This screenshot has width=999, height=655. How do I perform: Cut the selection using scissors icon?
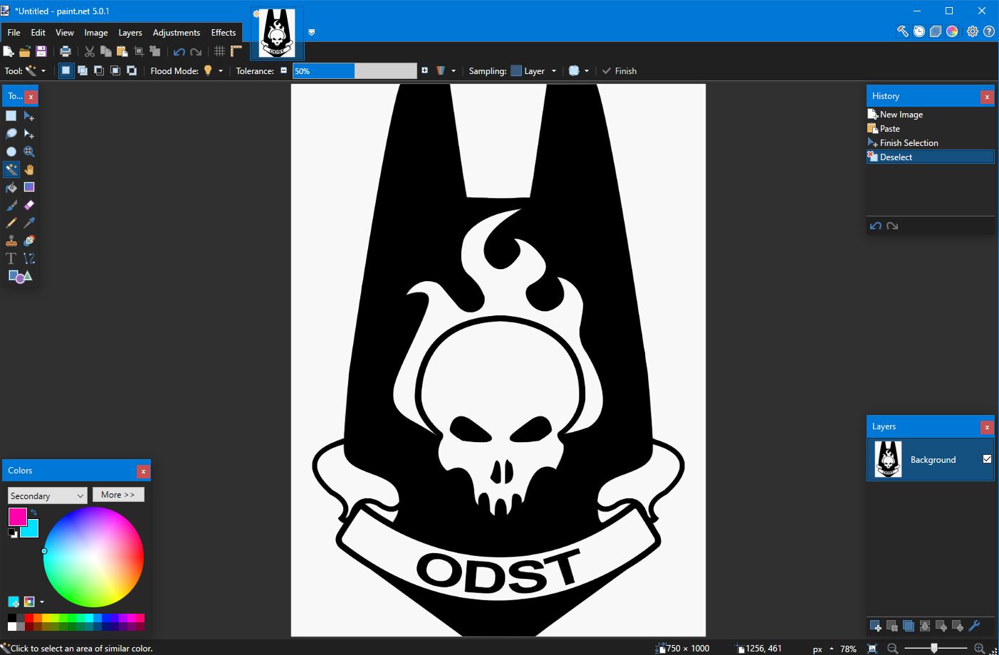pyautogui.click(x=90, y=51)
